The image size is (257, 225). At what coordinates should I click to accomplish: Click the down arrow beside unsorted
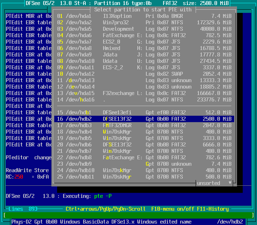pyautogui.click(x=230, y=183)
